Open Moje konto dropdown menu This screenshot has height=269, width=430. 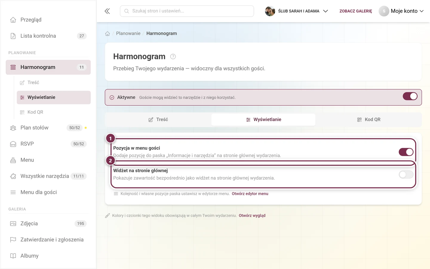(x=401, y=11)
